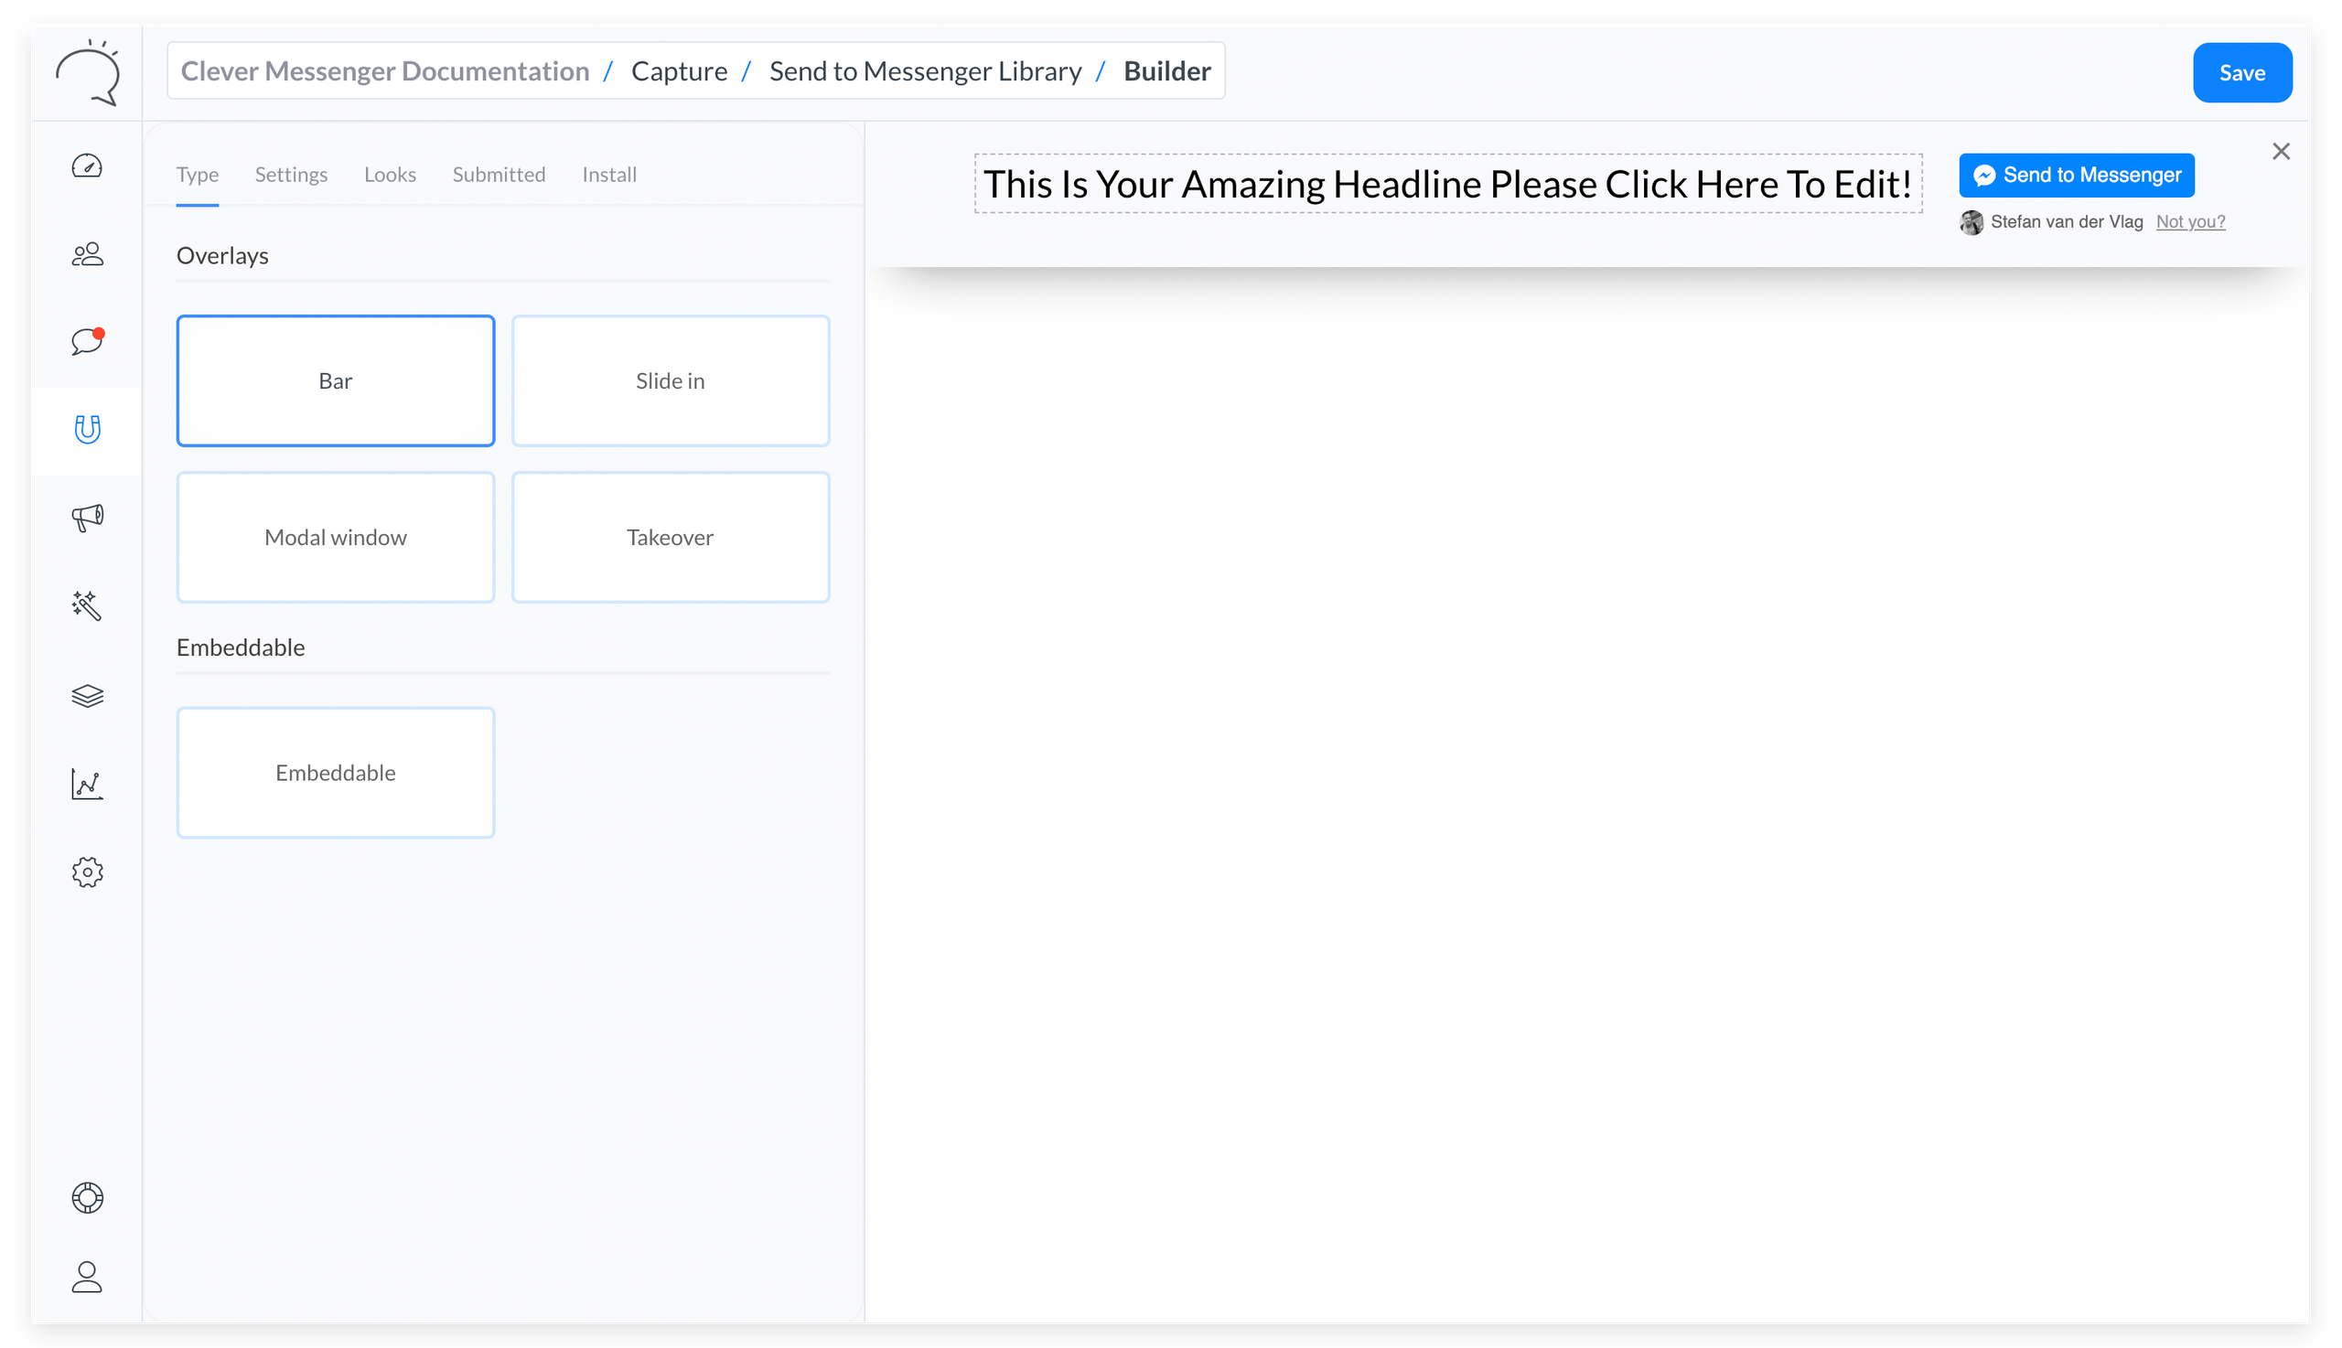Click the Not you? link
This screenshot has height=1348, width=2342.
(x=2189, y=221)
